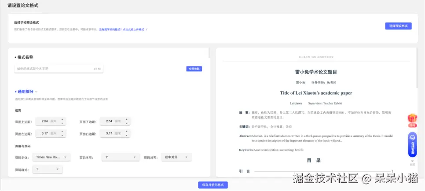Click the 引 言 table of contents row
Viewport: 425px width, 191px height.
[316, 172]
